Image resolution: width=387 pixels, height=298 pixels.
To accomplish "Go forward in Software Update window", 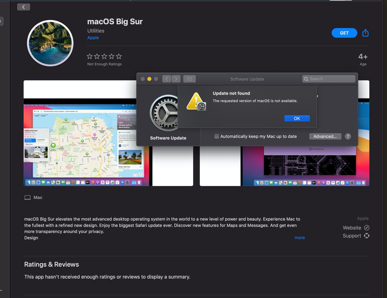I will click(x=176, y=79).
